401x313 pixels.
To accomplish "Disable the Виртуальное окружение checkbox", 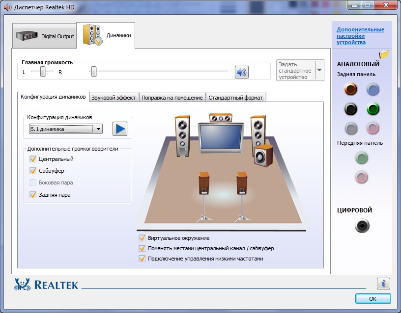I will click(x=142, y=238).
